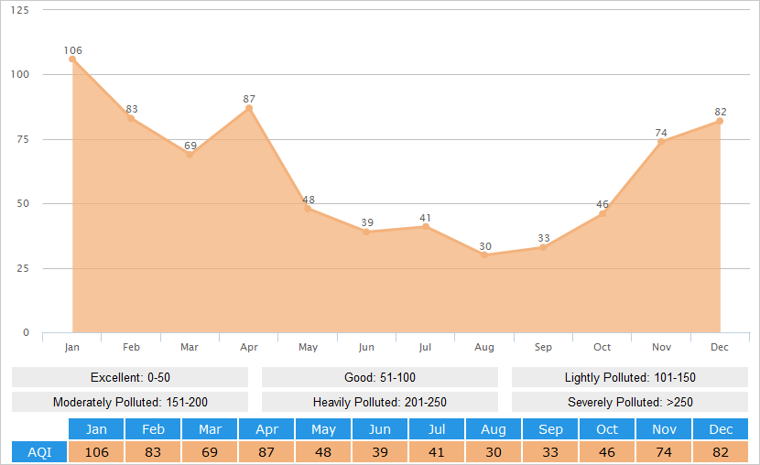The height and width of the screenshot is (465, 760).
Task: Click the Jan label on the x-axis
Action: tap(71, 347)
